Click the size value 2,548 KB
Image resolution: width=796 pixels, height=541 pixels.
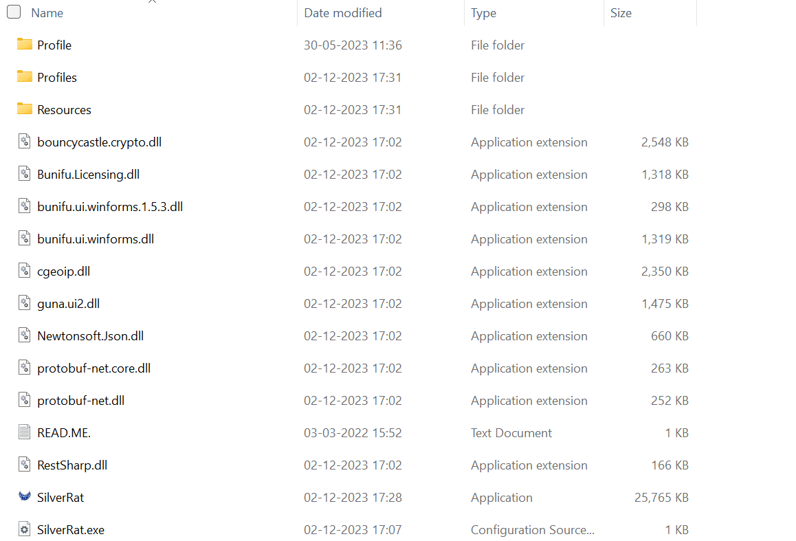tap(665, 142)
